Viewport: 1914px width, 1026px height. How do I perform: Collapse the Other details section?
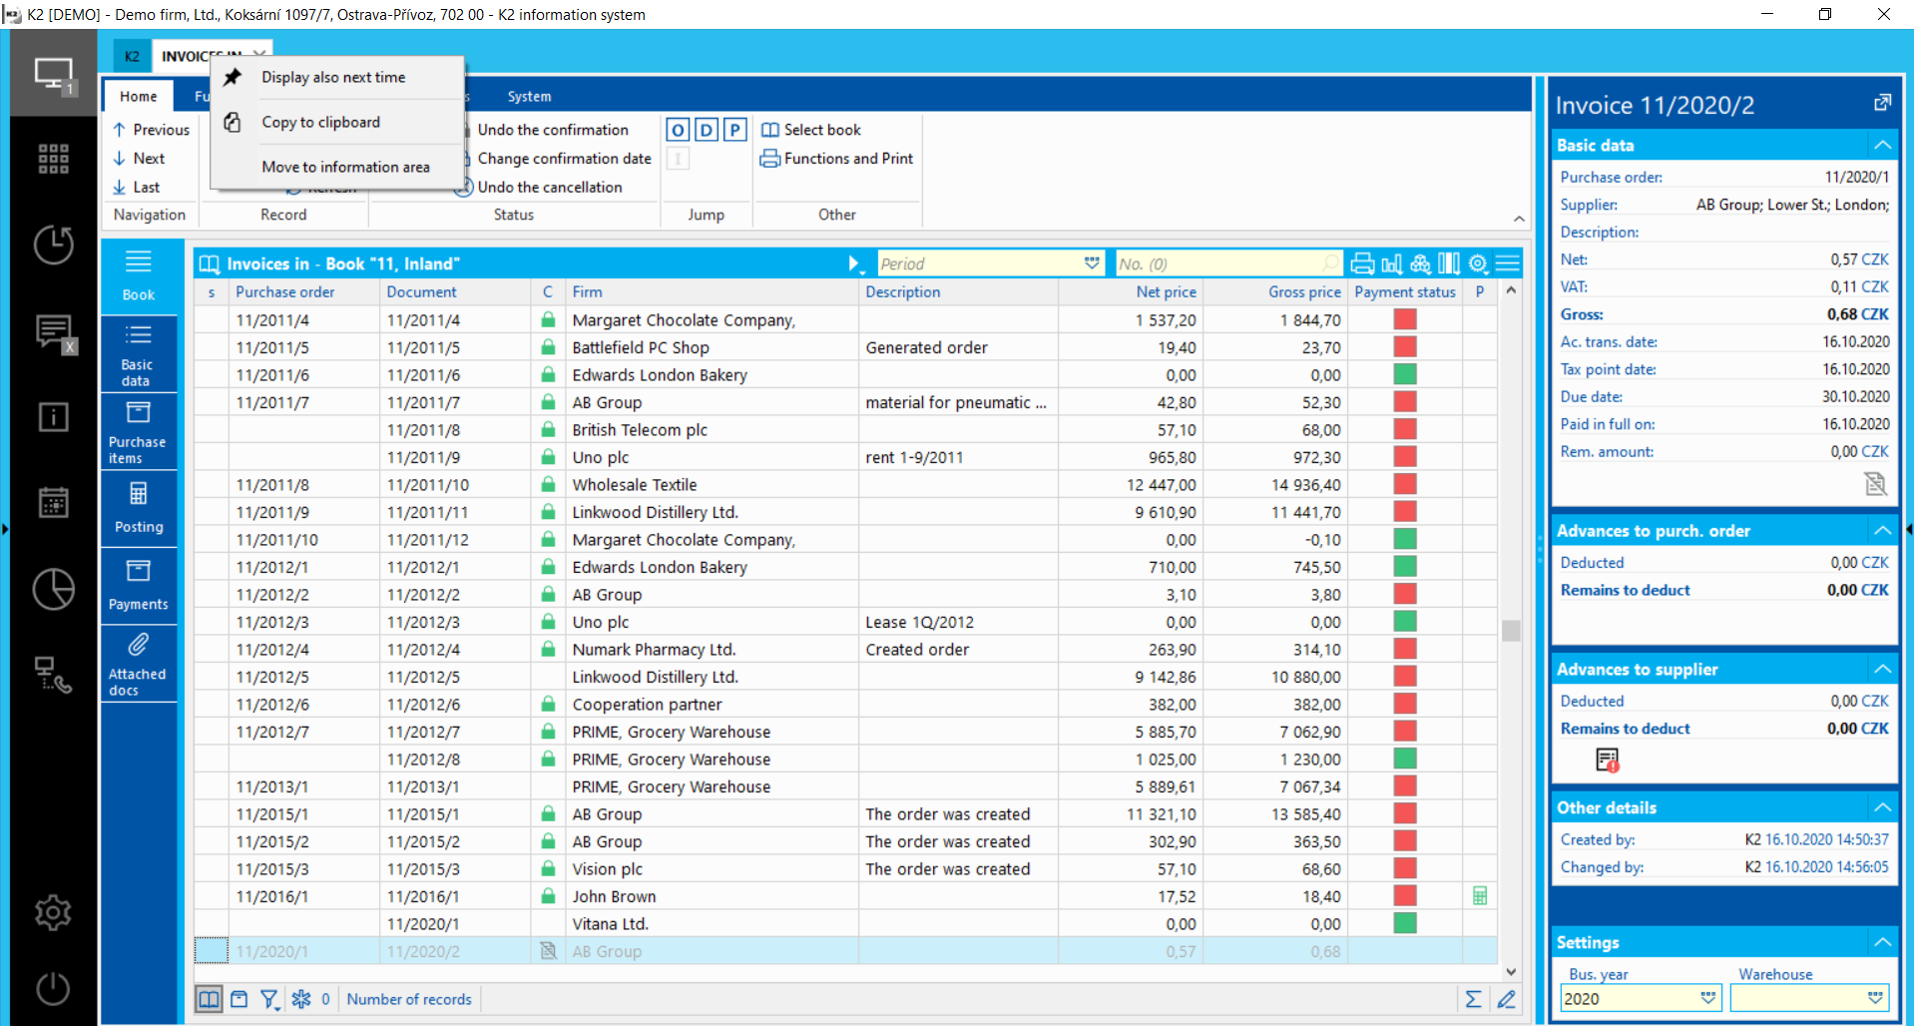[x=1882, y=807]
